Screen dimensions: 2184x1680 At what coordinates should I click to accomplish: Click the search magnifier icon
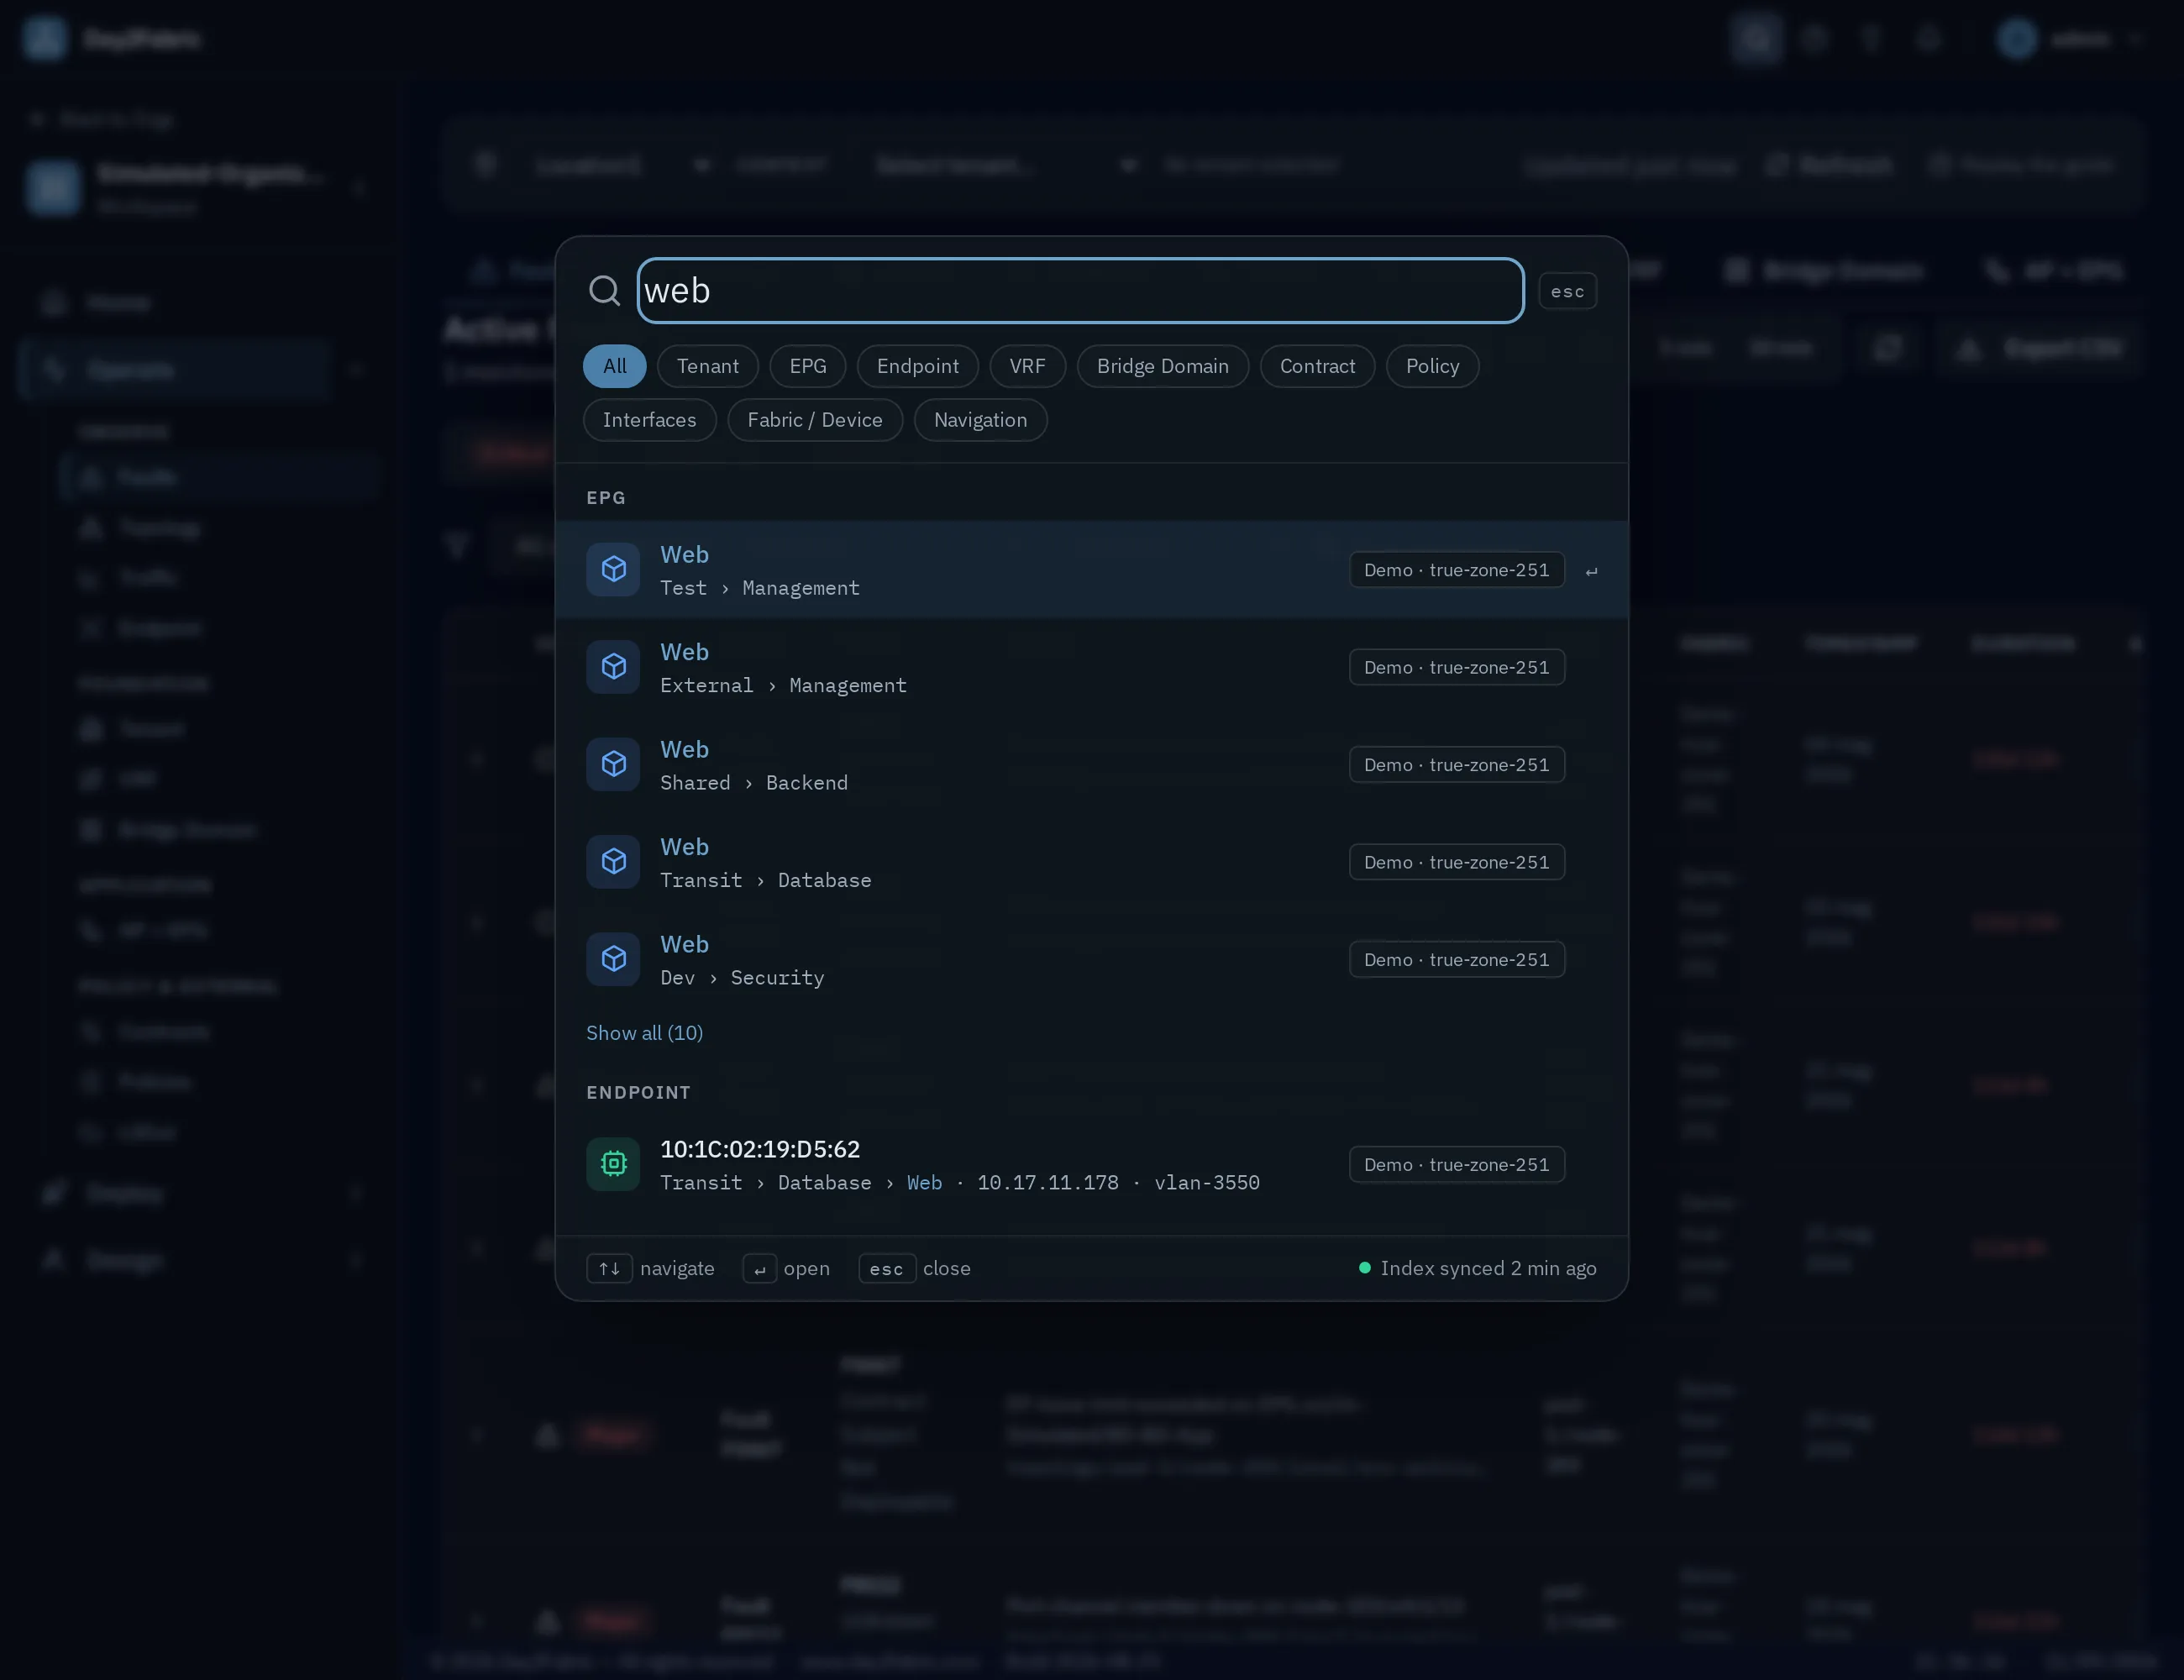coord(604,291)
